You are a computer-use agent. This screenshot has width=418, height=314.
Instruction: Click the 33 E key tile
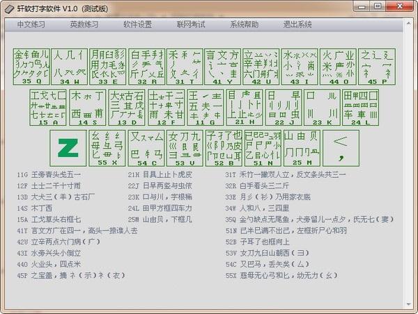[108, 67]
